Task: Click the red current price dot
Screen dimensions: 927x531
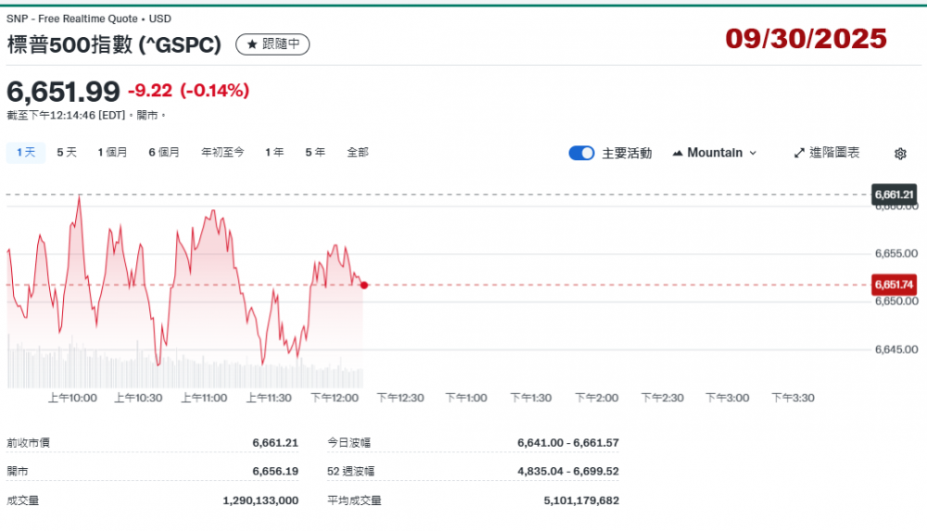Action: click(x=364, y=285)
